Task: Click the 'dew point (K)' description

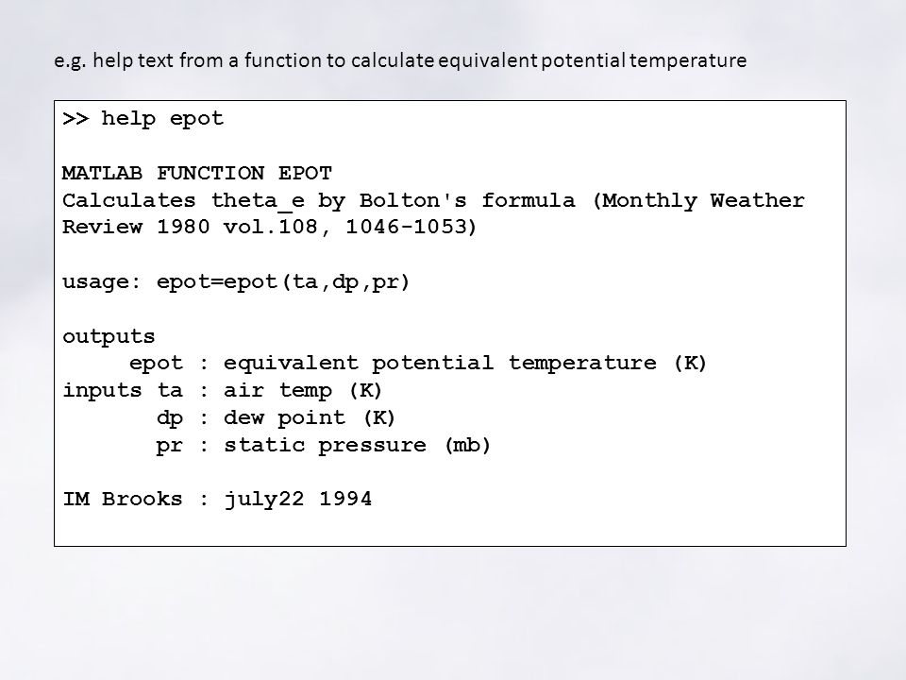Action: click(310, 418)
